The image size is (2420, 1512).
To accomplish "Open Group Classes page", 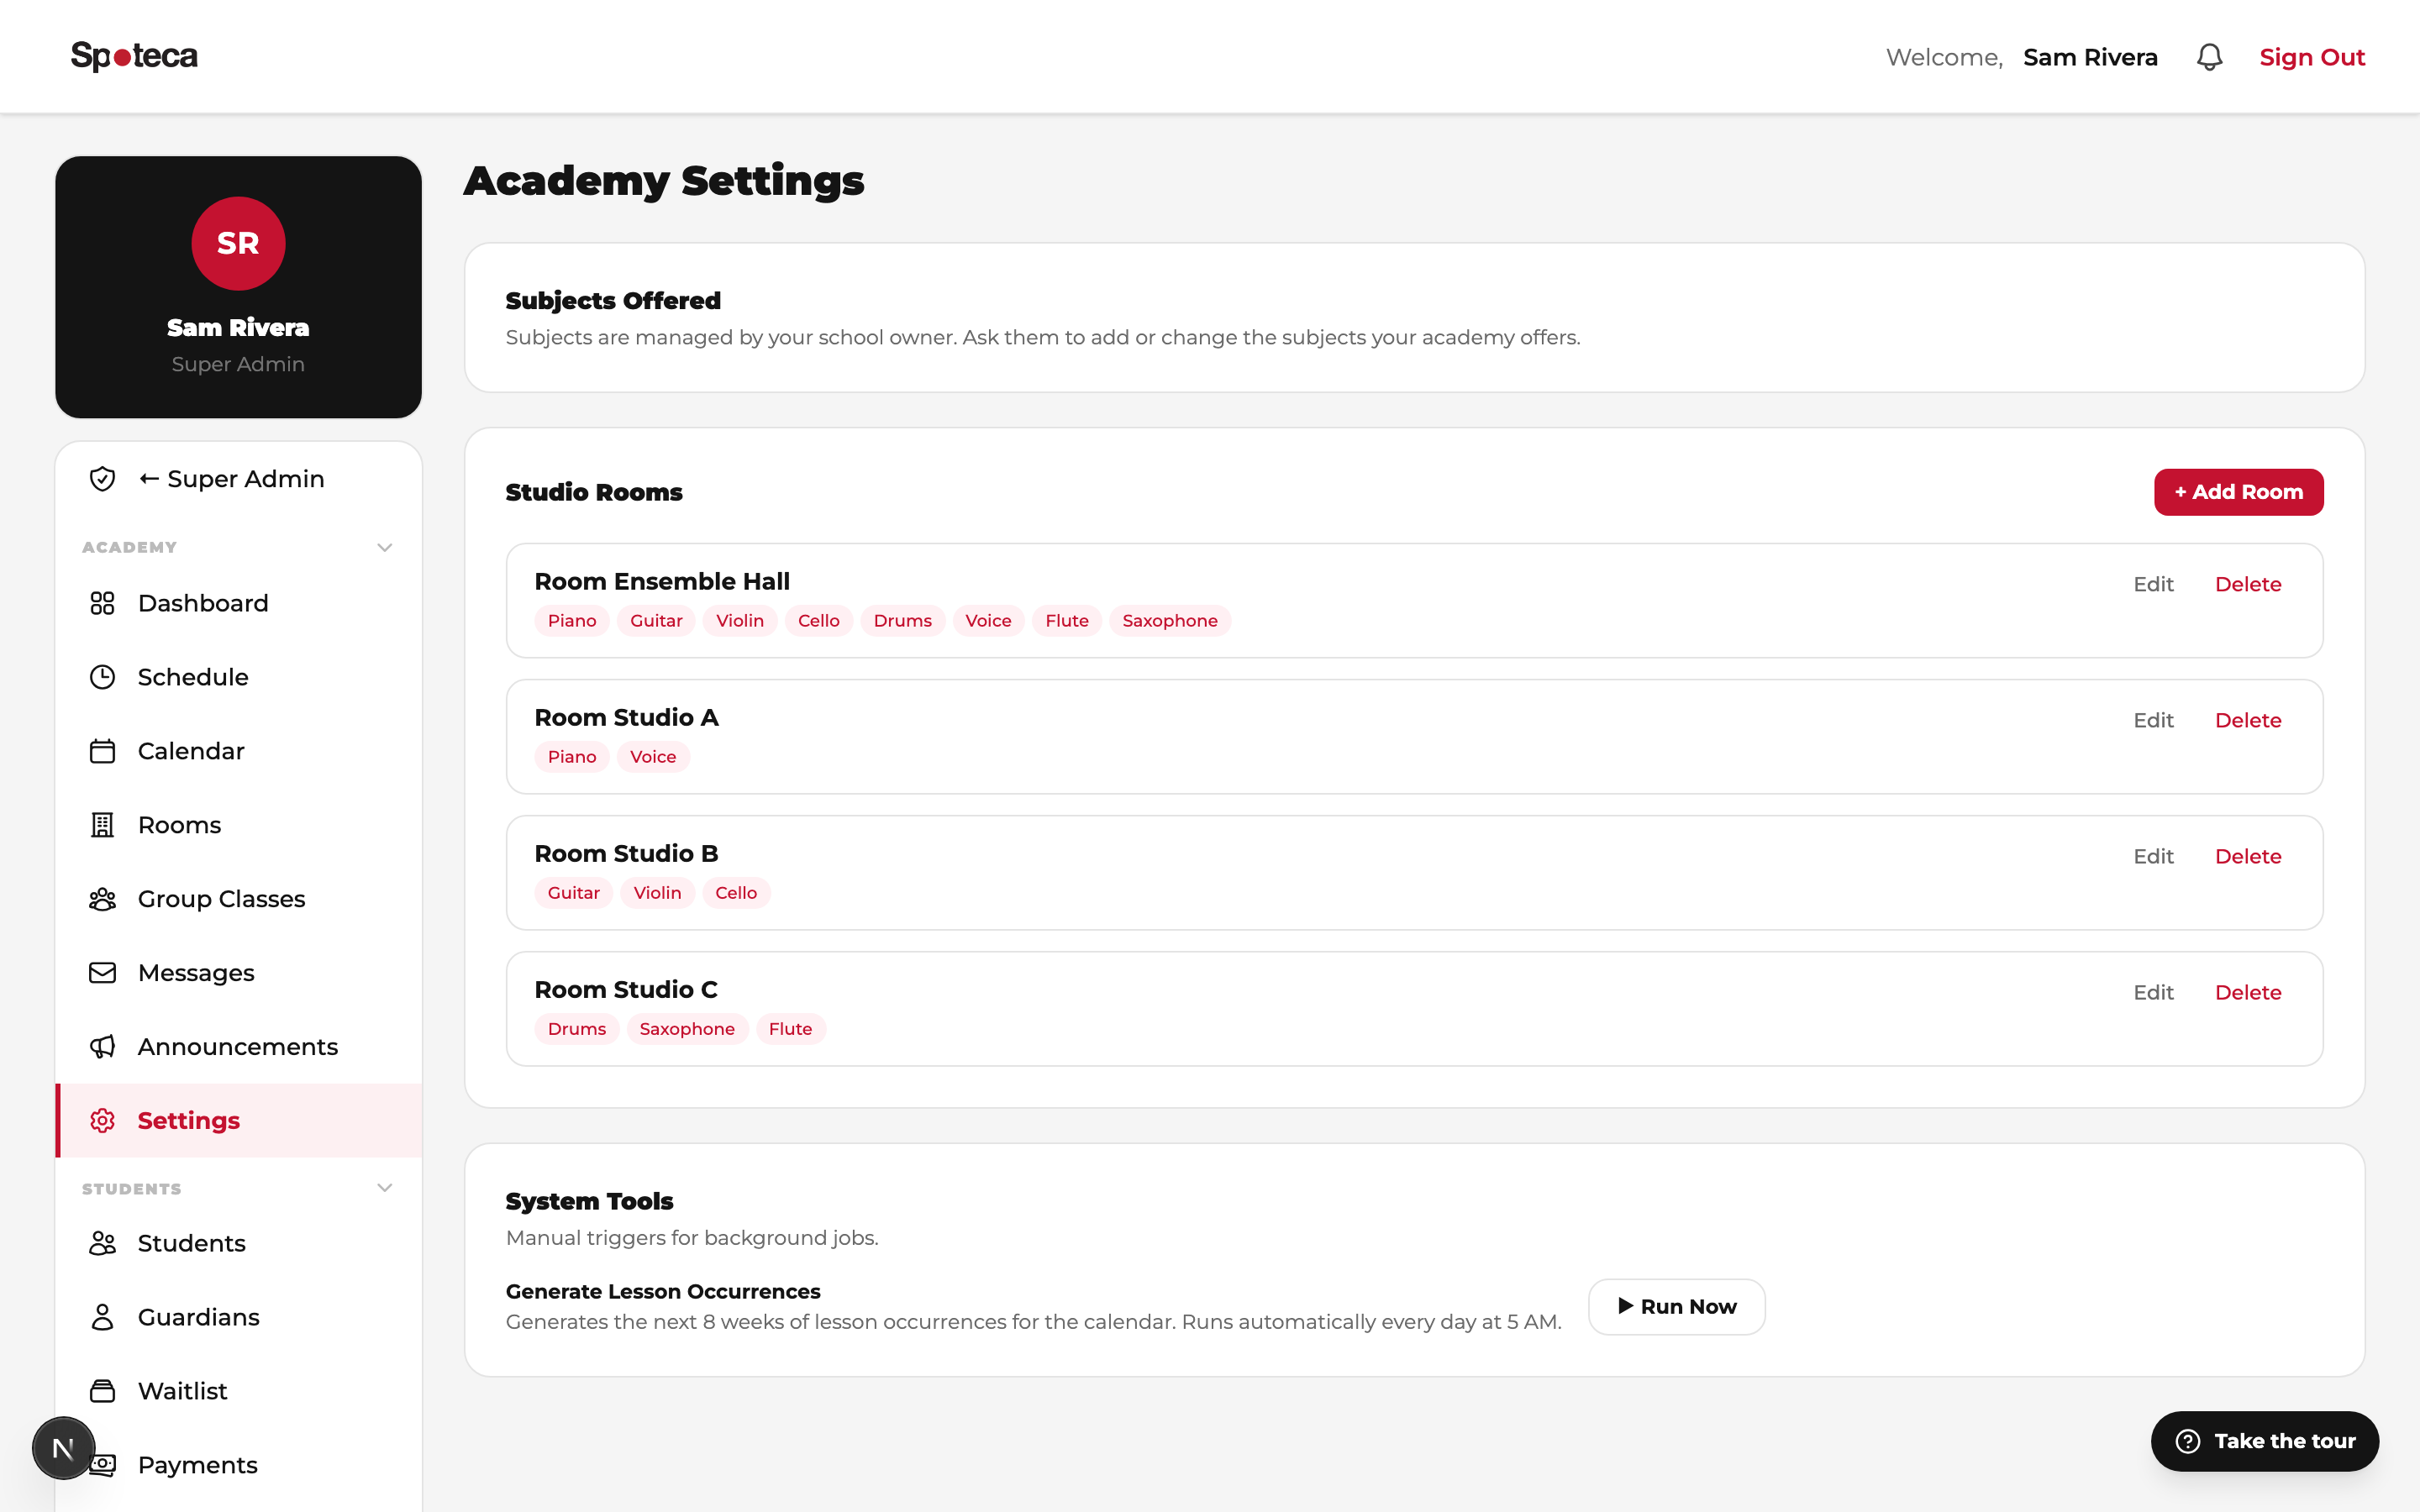I will (x=239, y=899).
